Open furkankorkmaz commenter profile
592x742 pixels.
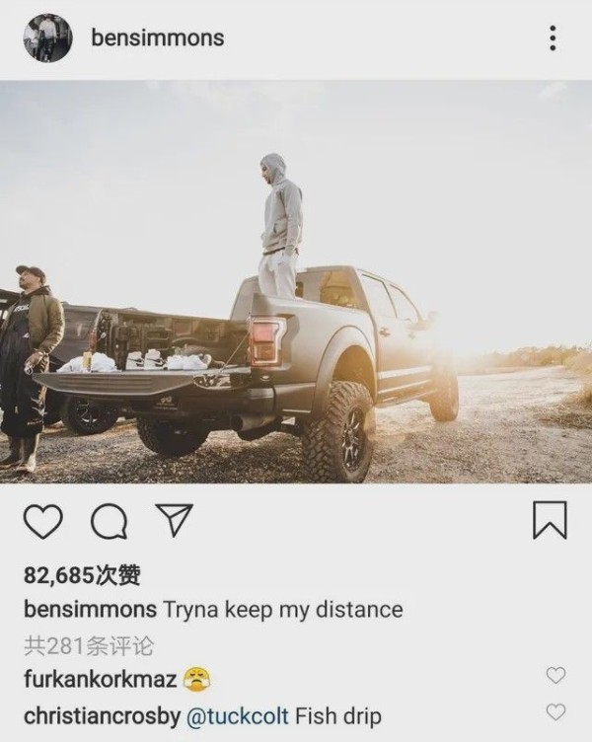point(101,680)
